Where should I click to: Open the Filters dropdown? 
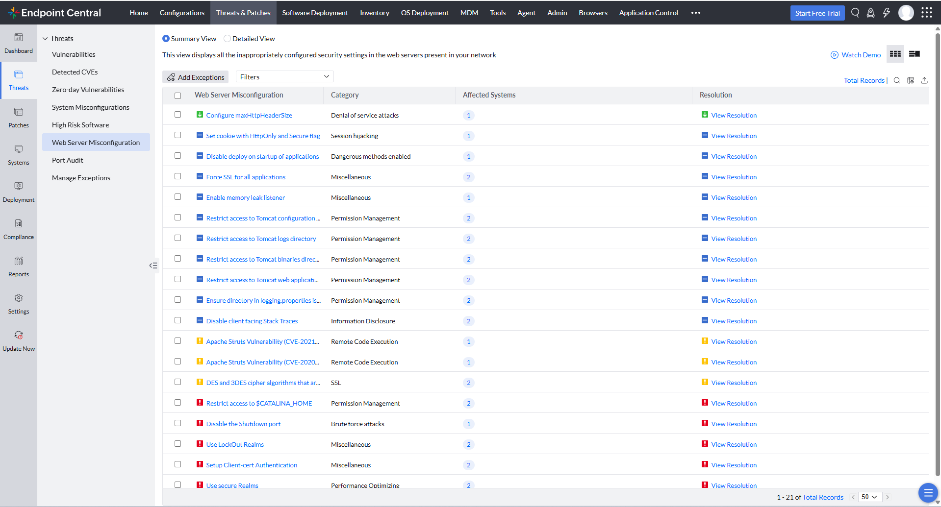tap(284, 77)
